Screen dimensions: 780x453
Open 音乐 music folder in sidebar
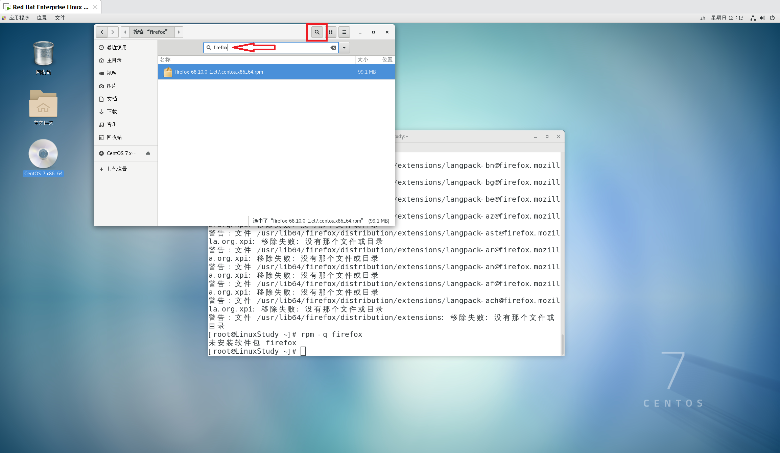click(x=126, y=125)
